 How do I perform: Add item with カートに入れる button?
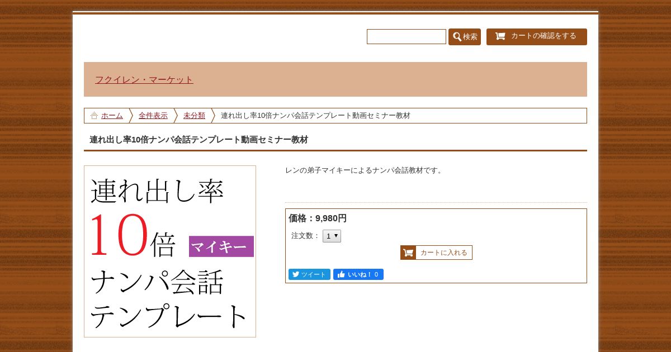(436, 253)
